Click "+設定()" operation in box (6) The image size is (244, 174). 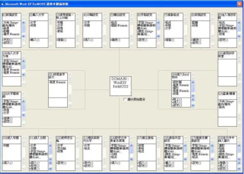[142, 40]
